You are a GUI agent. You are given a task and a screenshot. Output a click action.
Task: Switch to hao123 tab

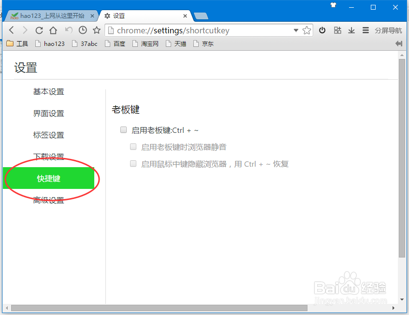[x=52, y=16]
